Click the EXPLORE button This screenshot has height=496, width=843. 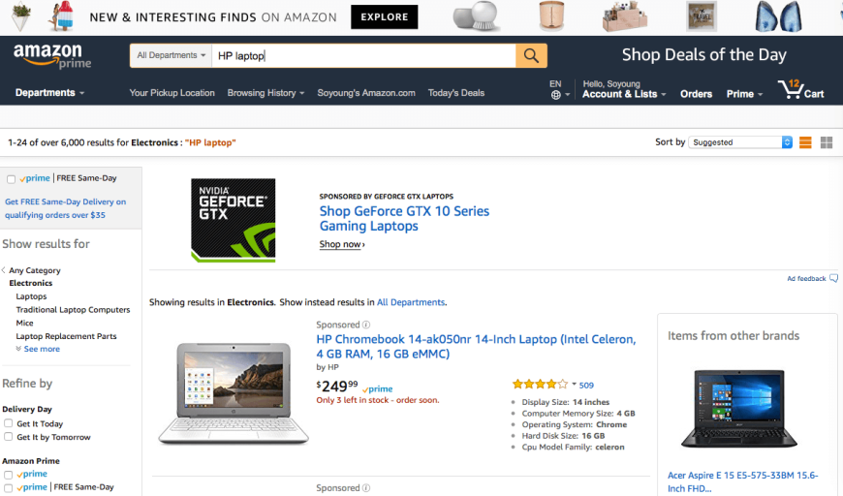(385, 17)
